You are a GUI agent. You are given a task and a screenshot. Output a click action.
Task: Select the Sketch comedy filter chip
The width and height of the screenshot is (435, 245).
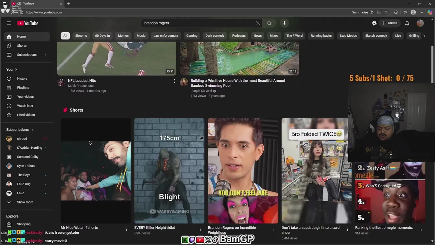tap(376, 36)
